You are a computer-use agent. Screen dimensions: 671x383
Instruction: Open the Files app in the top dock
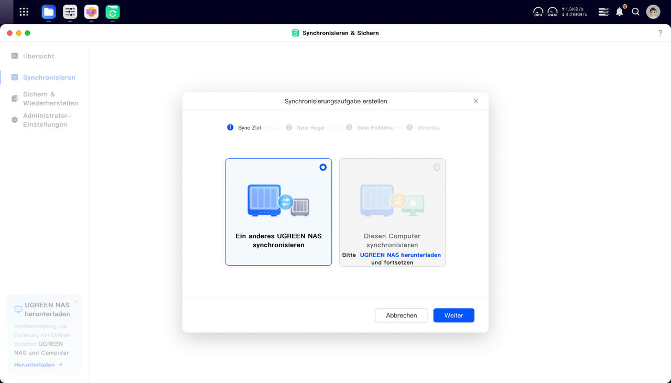click(49, 12)
